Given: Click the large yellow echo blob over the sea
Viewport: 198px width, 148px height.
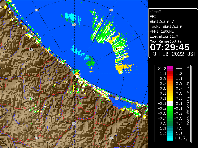Looking at the screenshot, I should click(x=120, y=68).
